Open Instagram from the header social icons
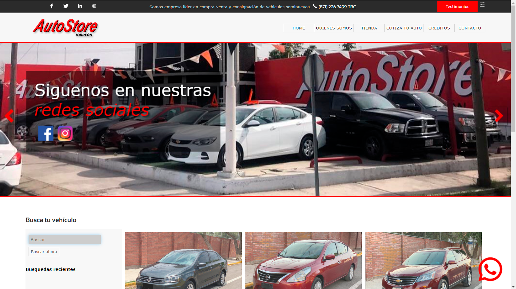Viewport: 516px width, 289px height. pyautogui.click(x=94, y=6)
